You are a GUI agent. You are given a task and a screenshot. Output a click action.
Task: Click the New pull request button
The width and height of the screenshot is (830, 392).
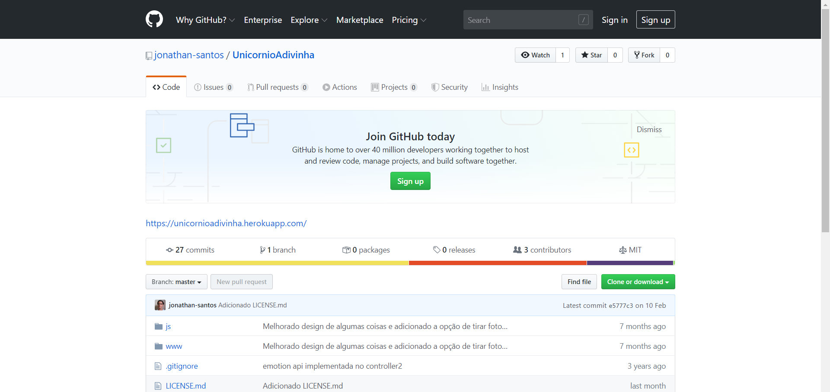(x=242, y=282)
